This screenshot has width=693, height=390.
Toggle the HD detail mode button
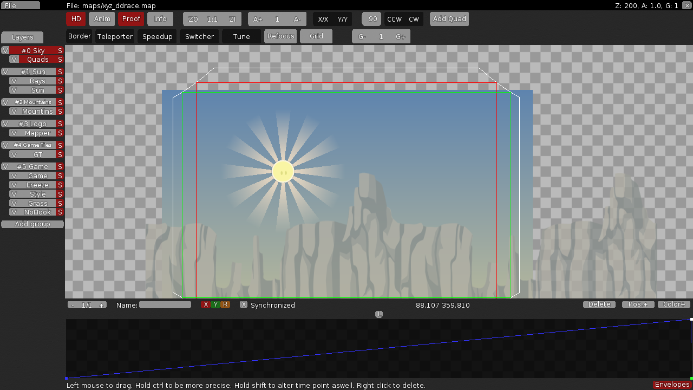(x=76, y=19)
